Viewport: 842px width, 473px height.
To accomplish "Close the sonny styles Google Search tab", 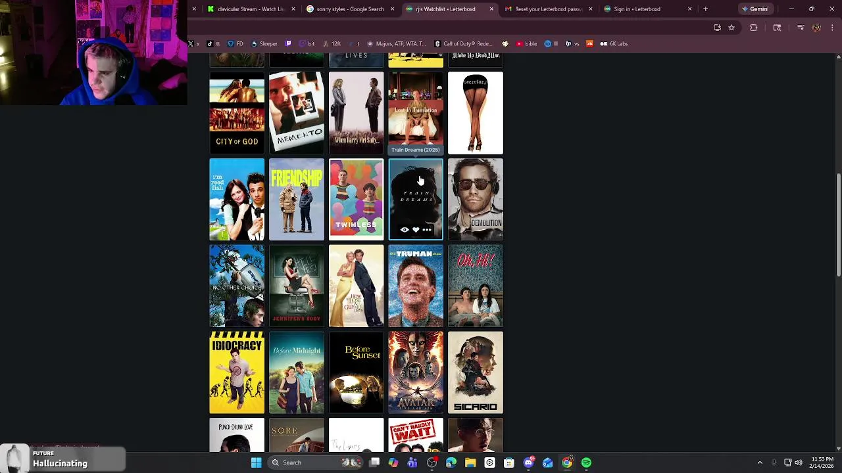I will 393,9.
